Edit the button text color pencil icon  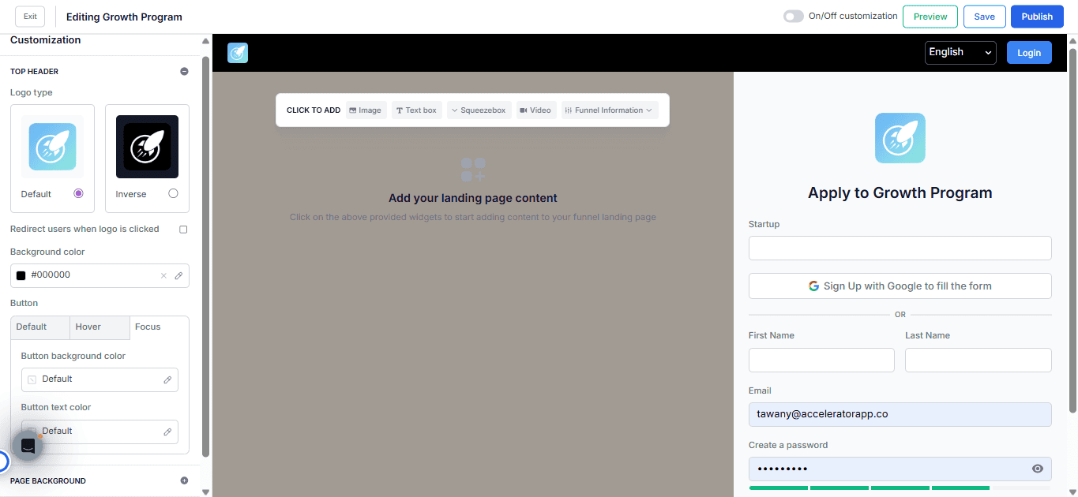tap(167, 432)
